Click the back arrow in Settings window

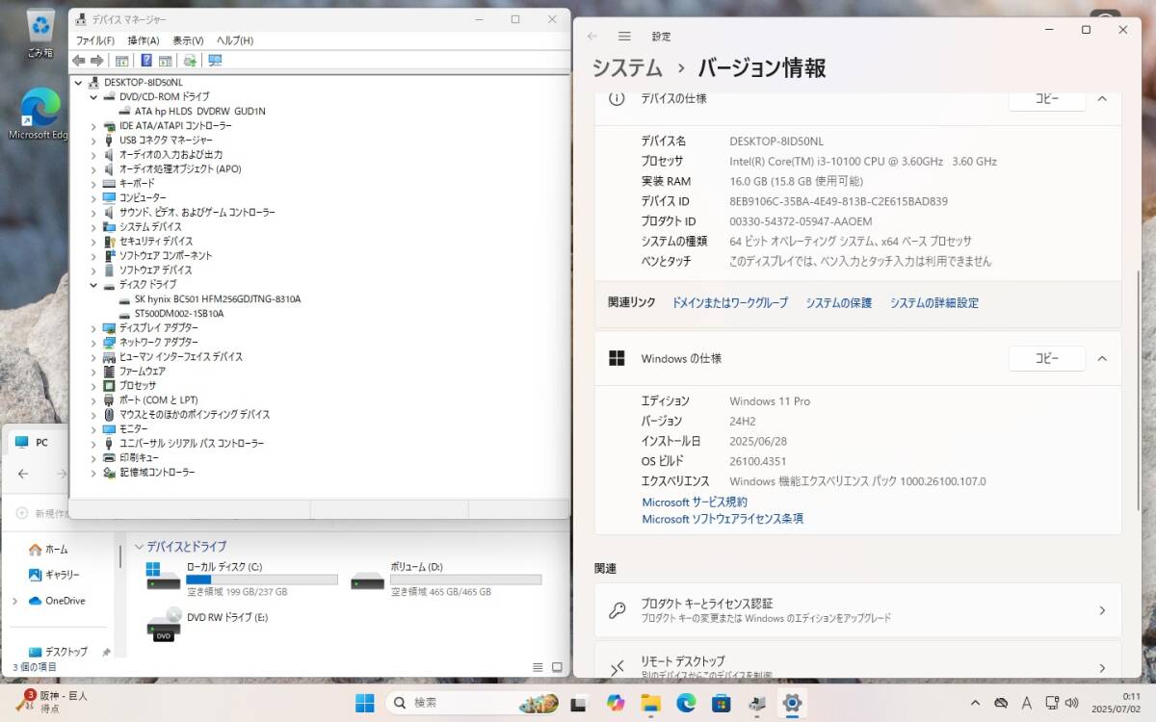(x=592, y=36)
